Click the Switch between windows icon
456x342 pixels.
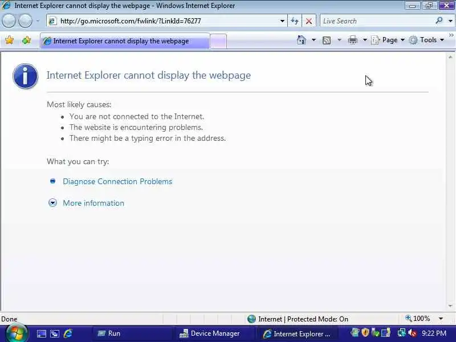pos(55,333)
